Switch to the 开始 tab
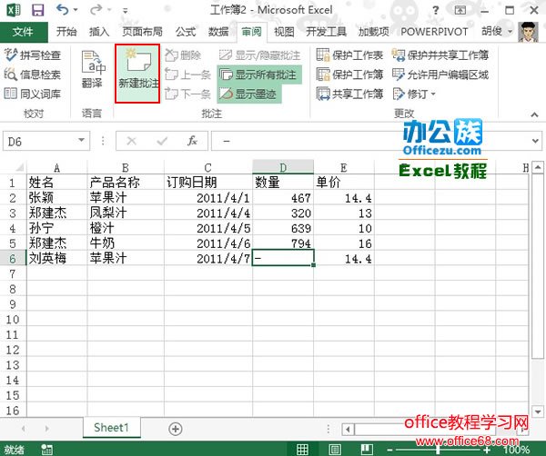The width and height of the screenshot is (546, 456). [66, 32]
